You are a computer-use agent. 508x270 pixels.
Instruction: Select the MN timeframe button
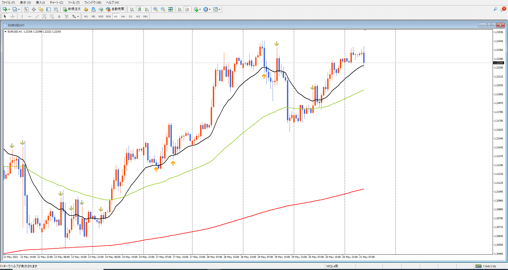pyautogui.click(x=145, y=16)
